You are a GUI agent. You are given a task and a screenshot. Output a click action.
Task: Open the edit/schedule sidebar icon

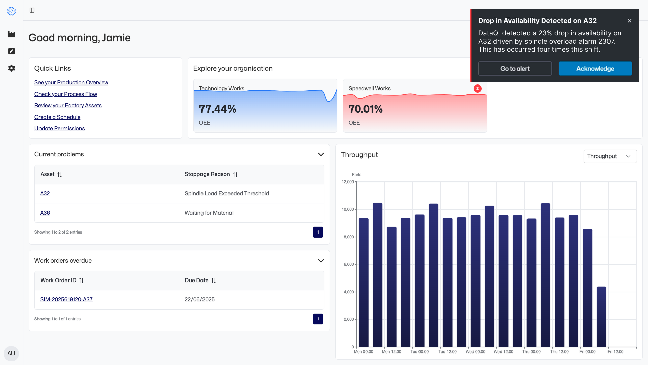pos(11,51)
